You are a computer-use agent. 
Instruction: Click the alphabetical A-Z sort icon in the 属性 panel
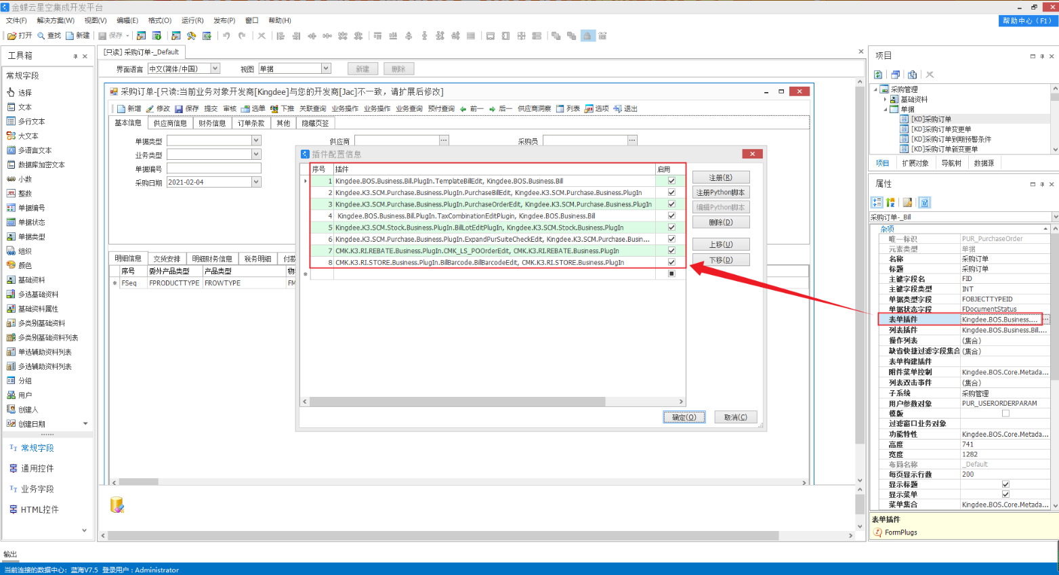(x=890, y=202)
